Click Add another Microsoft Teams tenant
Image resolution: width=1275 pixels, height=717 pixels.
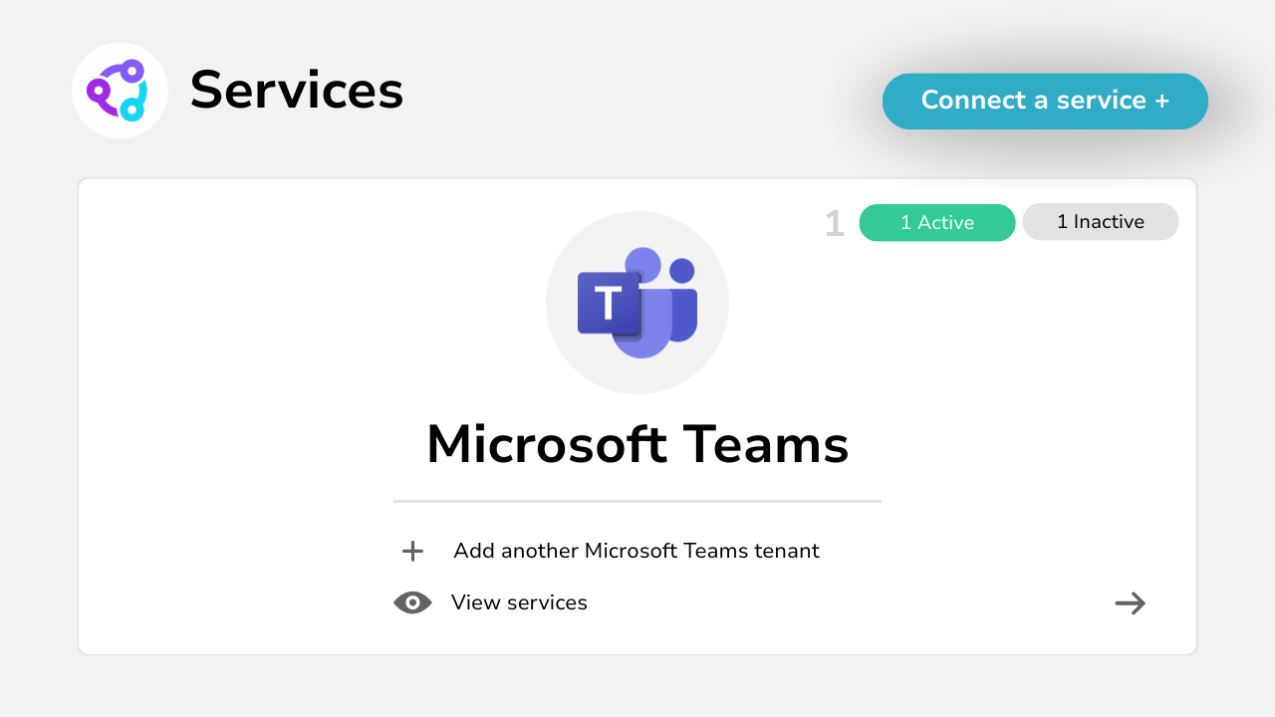point(636,551)
